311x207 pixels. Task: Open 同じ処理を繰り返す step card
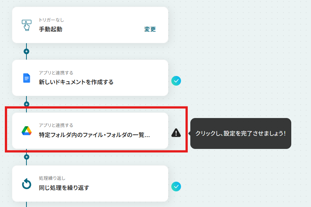coord(90,184)
